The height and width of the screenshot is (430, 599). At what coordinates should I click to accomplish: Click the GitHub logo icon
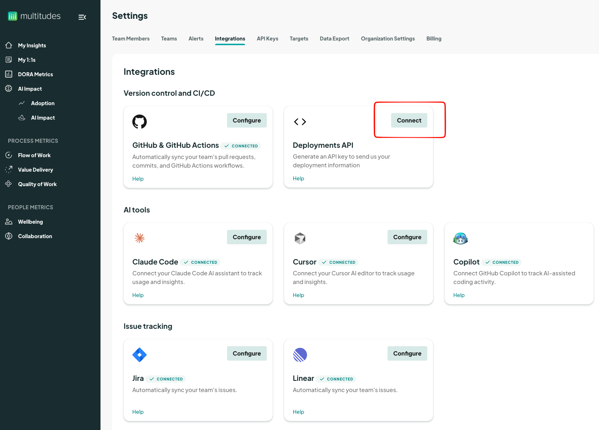pyautogui.click(x=140, y=122)
